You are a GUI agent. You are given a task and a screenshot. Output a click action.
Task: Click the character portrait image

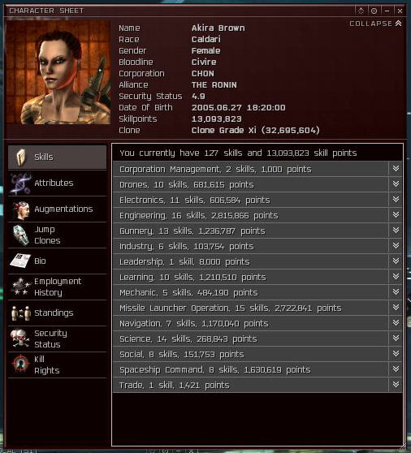tap(58, 72)
